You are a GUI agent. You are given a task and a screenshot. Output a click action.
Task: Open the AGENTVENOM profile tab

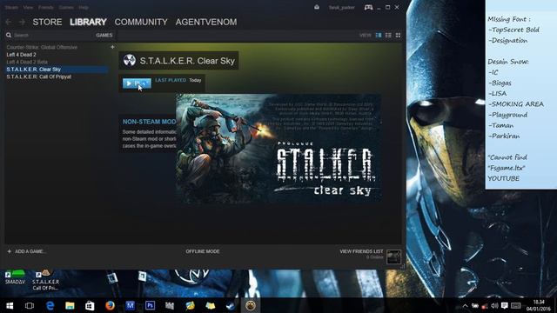pos(206,22)
